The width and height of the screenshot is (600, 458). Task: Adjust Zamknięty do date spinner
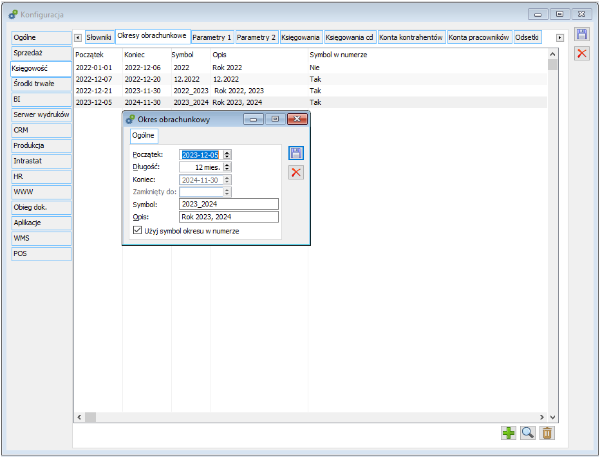pos(227,192)
